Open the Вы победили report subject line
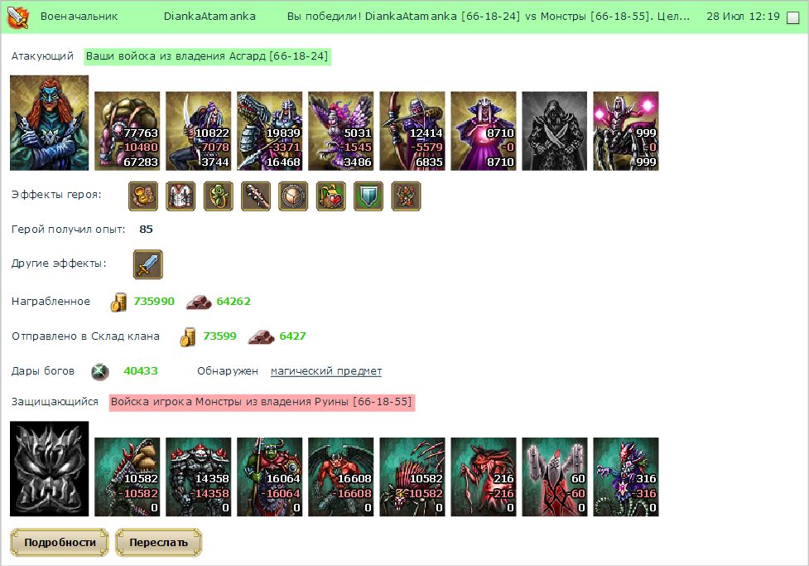 tap(488, 17)
